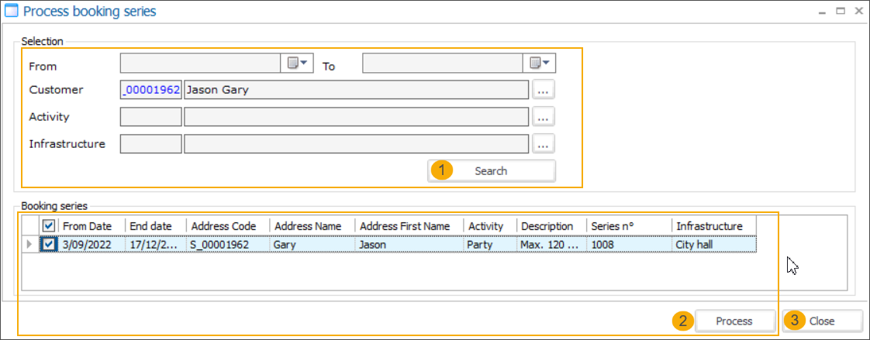
Task: Click into the Activity code field
Action: [x=151, y=117]
